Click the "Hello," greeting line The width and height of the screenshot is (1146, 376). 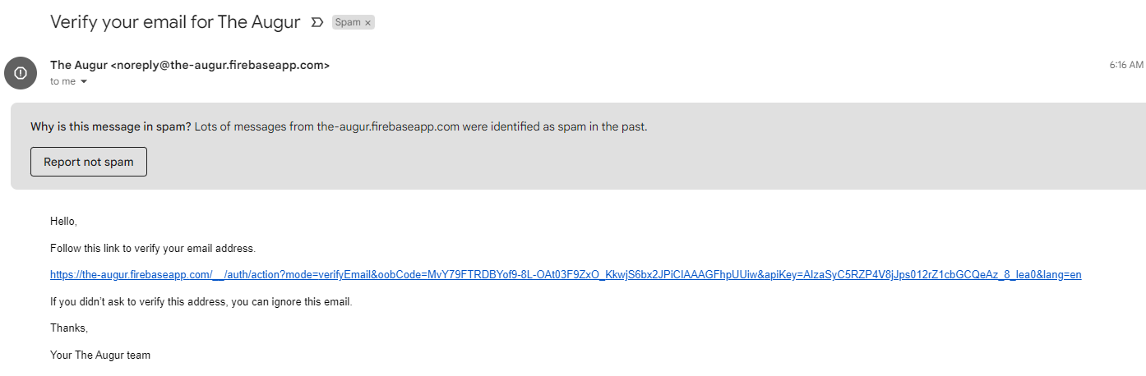63,222
